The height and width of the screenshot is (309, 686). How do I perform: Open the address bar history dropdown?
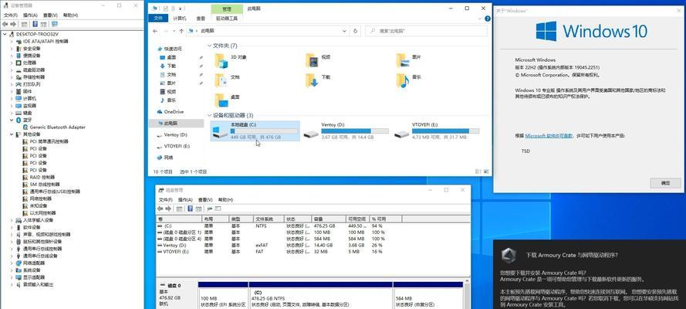(x=344, y=31)
